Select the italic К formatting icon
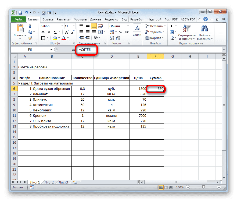Image resolution: width=237 pixels, height=201 pixels. 49,32
